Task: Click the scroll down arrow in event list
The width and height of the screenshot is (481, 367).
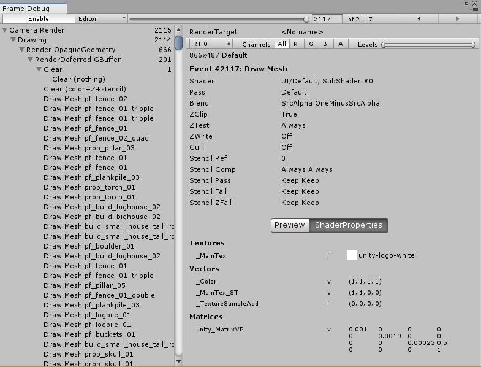Action: click(178, 362)
